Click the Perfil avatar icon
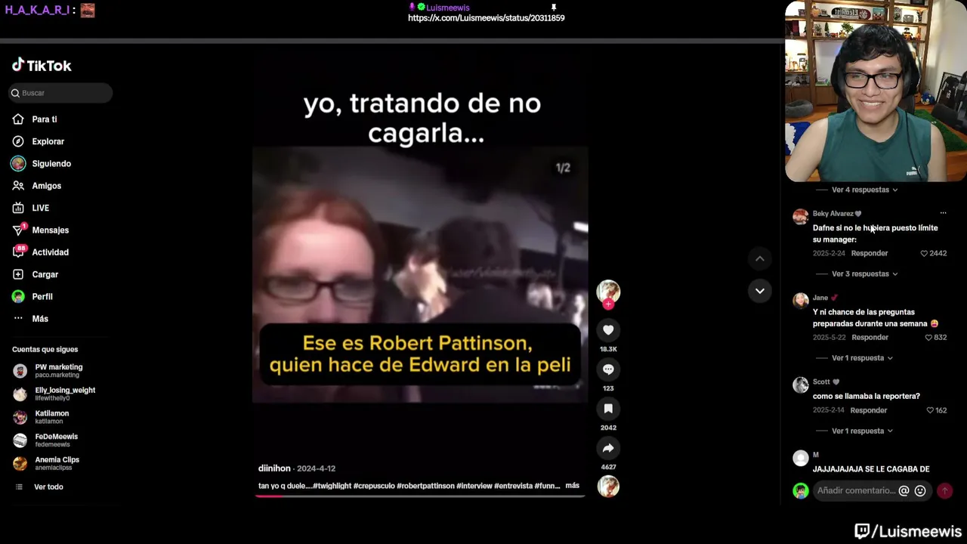Viewport: 967px width, 544px height. [x=18, y=296]
